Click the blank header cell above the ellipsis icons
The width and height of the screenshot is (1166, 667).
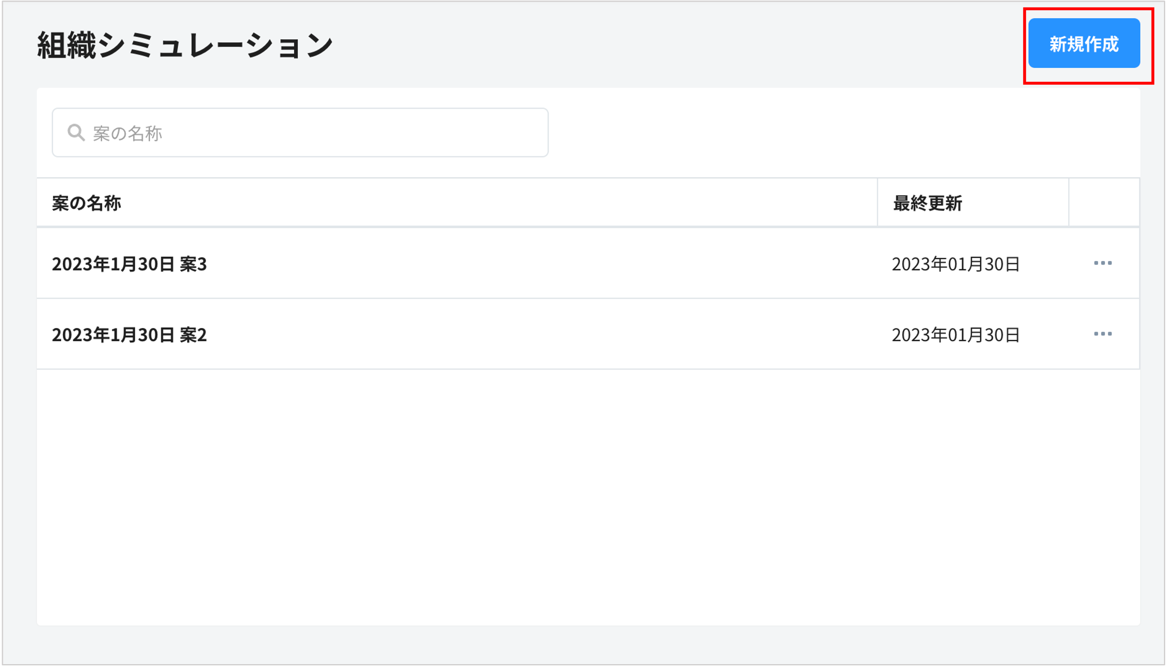point(1104,203)
